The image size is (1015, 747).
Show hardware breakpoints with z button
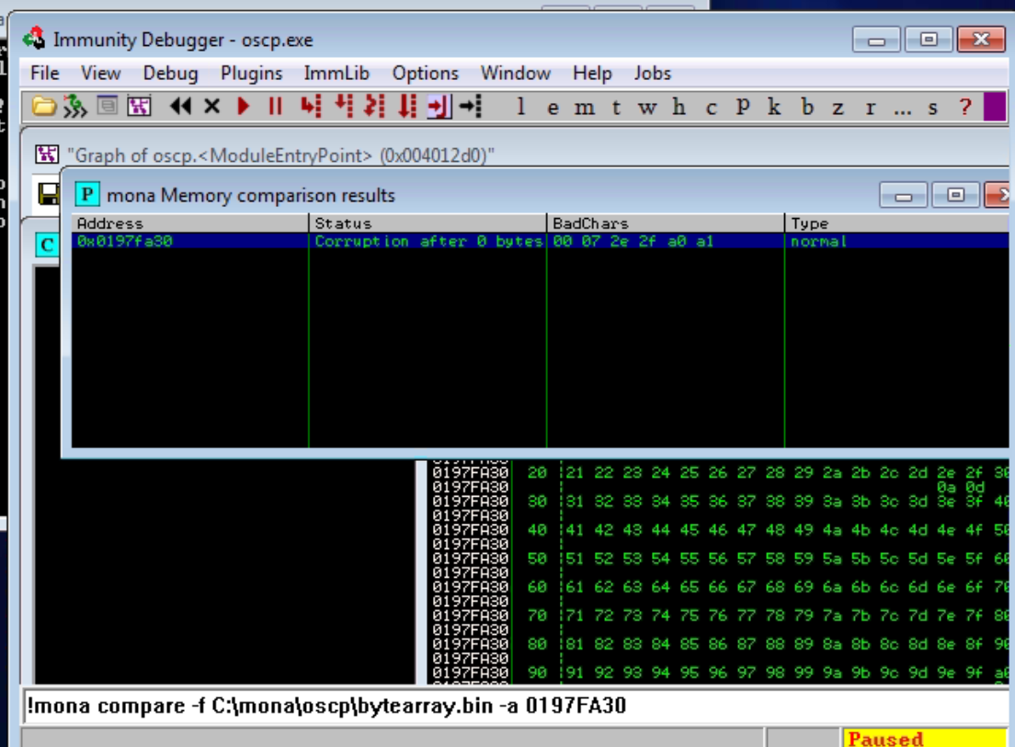838,107
